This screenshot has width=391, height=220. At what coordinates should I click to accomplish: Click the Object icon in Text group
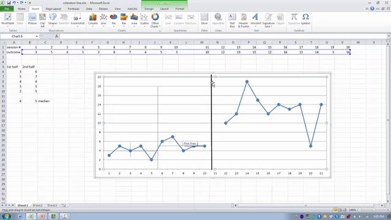280,20
